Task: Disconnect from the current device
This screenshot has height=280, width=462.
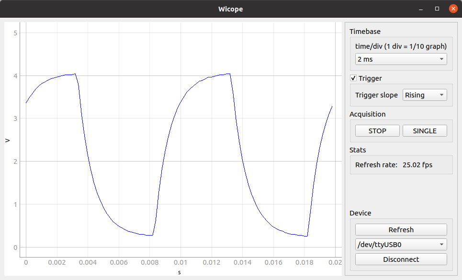Action: tap(401, 259)
